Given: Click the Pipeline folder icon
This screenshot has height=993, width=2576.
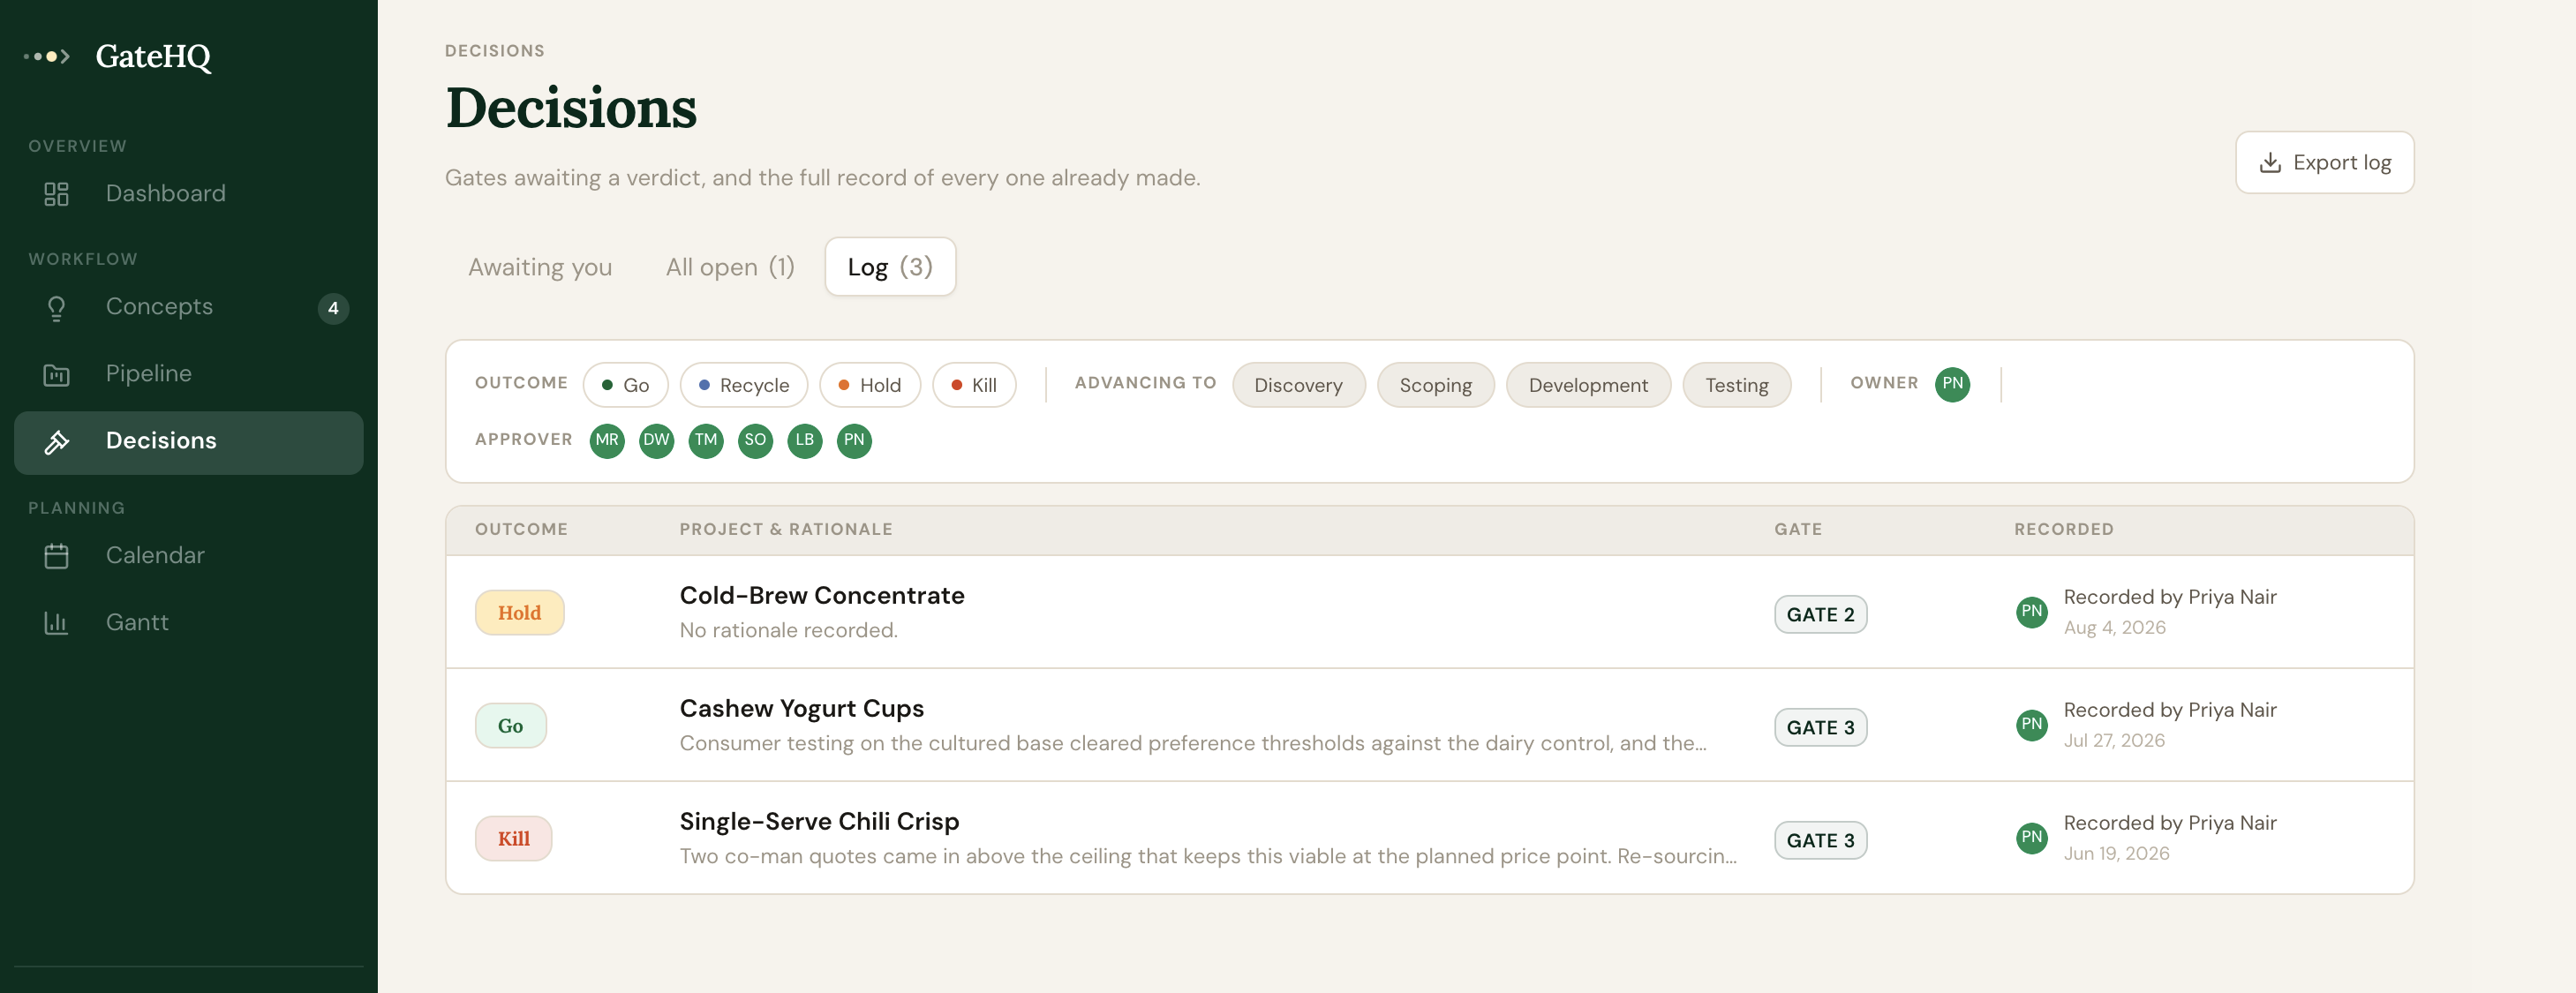Looking at the screenshot, I should pyautogui.click(x=57, y=375).
